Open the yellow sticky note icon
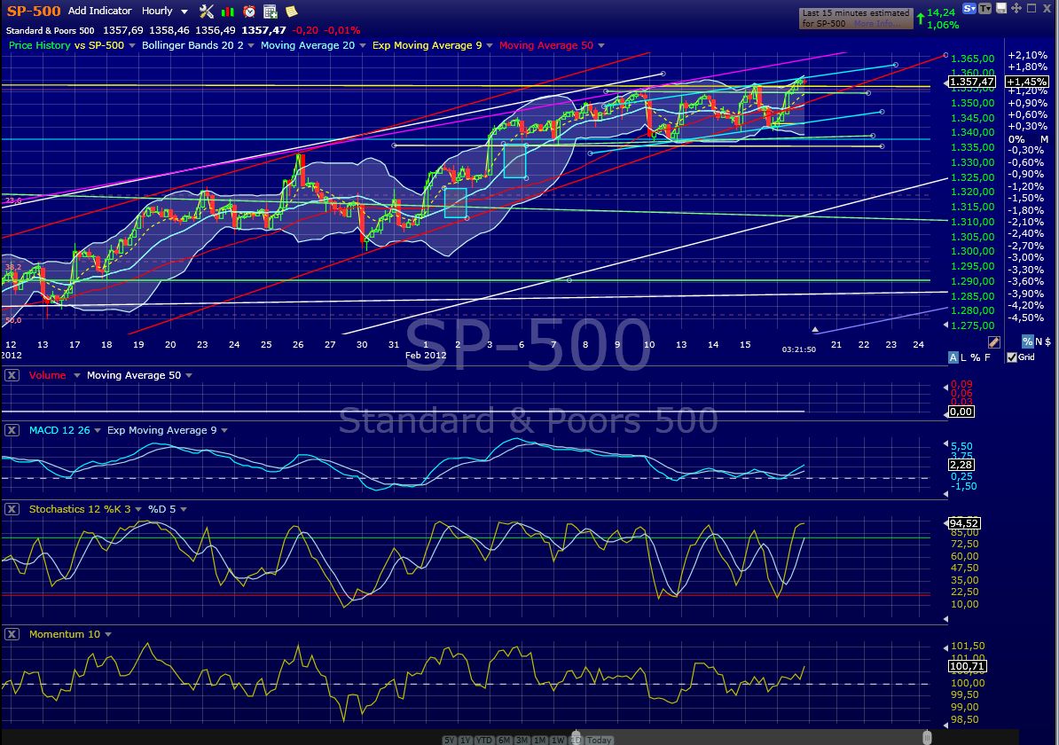 292,12
